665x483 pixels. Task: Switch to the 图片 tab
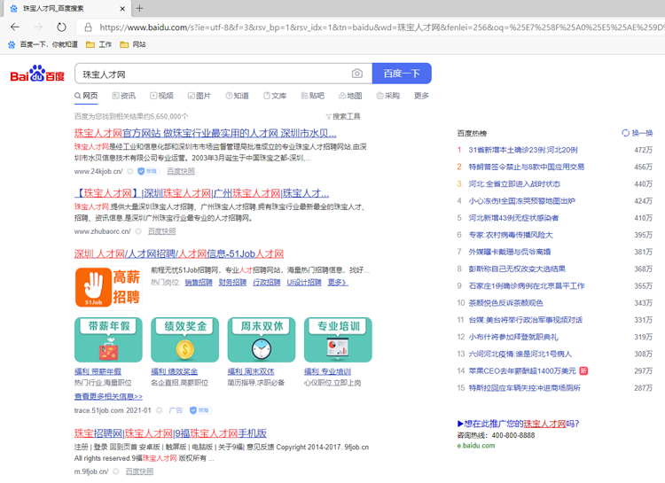[199, 96]
